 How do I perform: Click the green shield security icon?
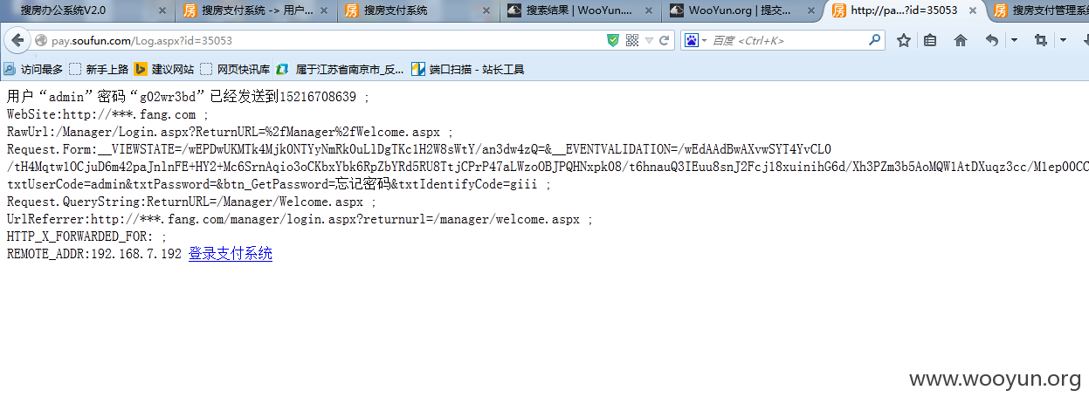tap(613, 40)
